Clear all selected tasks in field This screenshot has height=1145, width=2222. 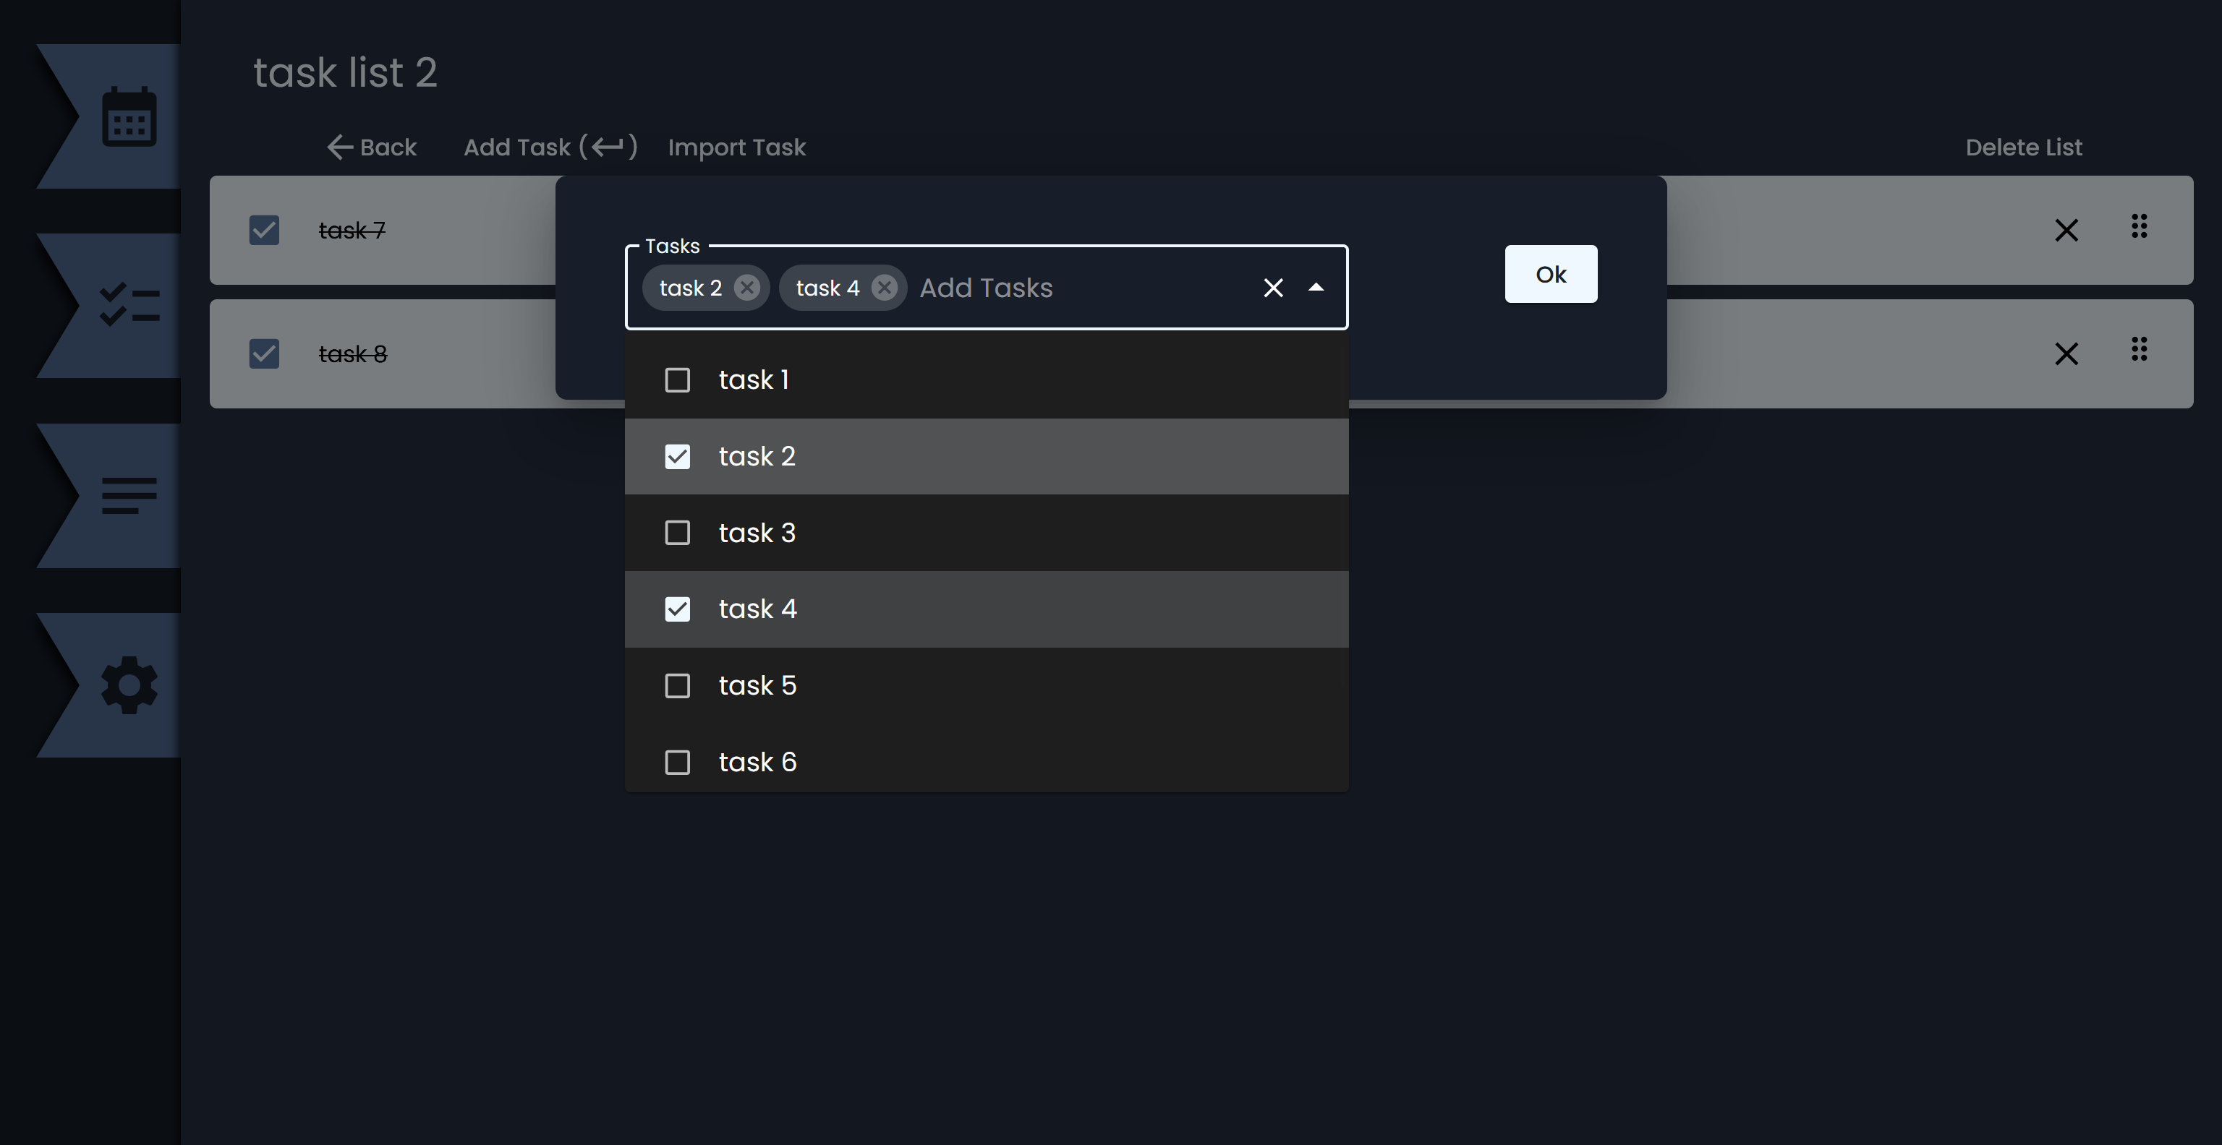point(1273,288)
